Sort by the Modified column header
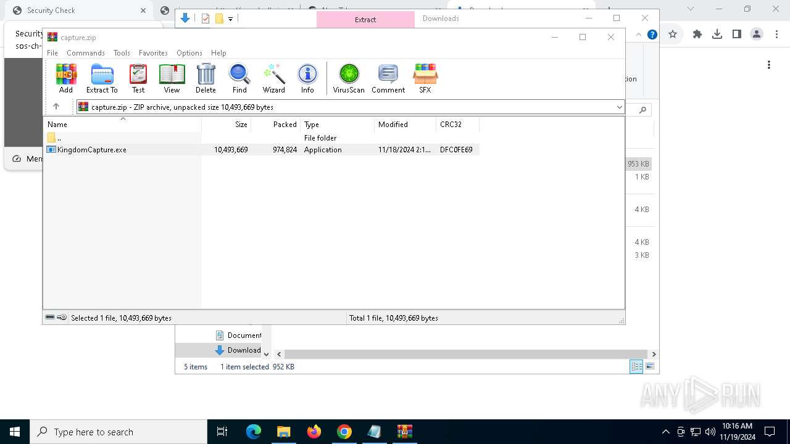790x444 pixels. [405, 125]
